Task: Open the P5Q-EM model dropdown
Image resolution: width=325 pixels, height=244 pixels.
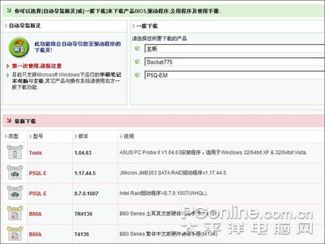Action: coord(235,75)
